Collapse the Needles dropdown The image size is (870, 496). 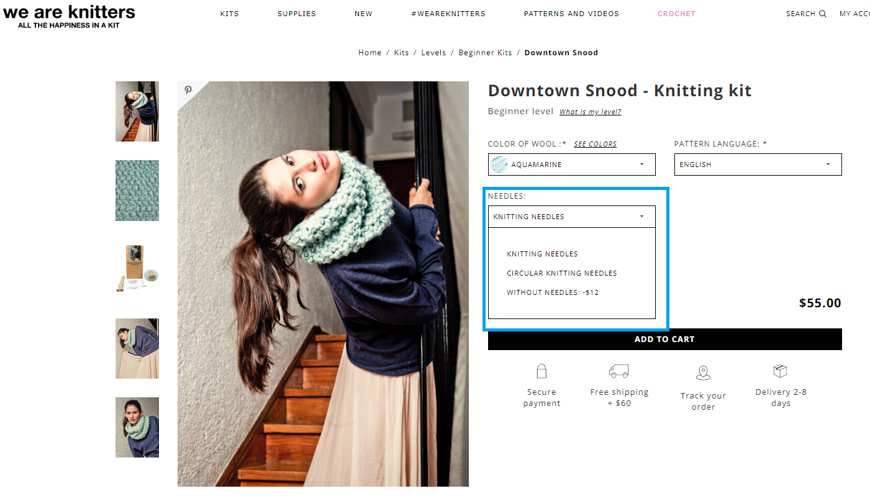pyautogui.click(x=571, y=217)
